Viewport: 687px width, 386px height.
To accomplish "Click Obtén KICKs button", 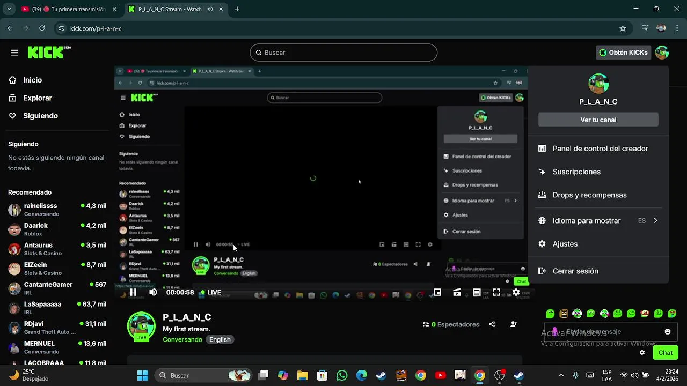I will coord(624,53).
